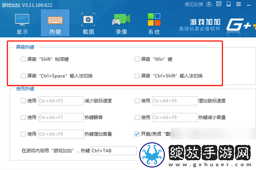This screenshot has height=170, width=256.
Task: Click the Ctrl+TAB hotkey field
Action: (114, 151)
